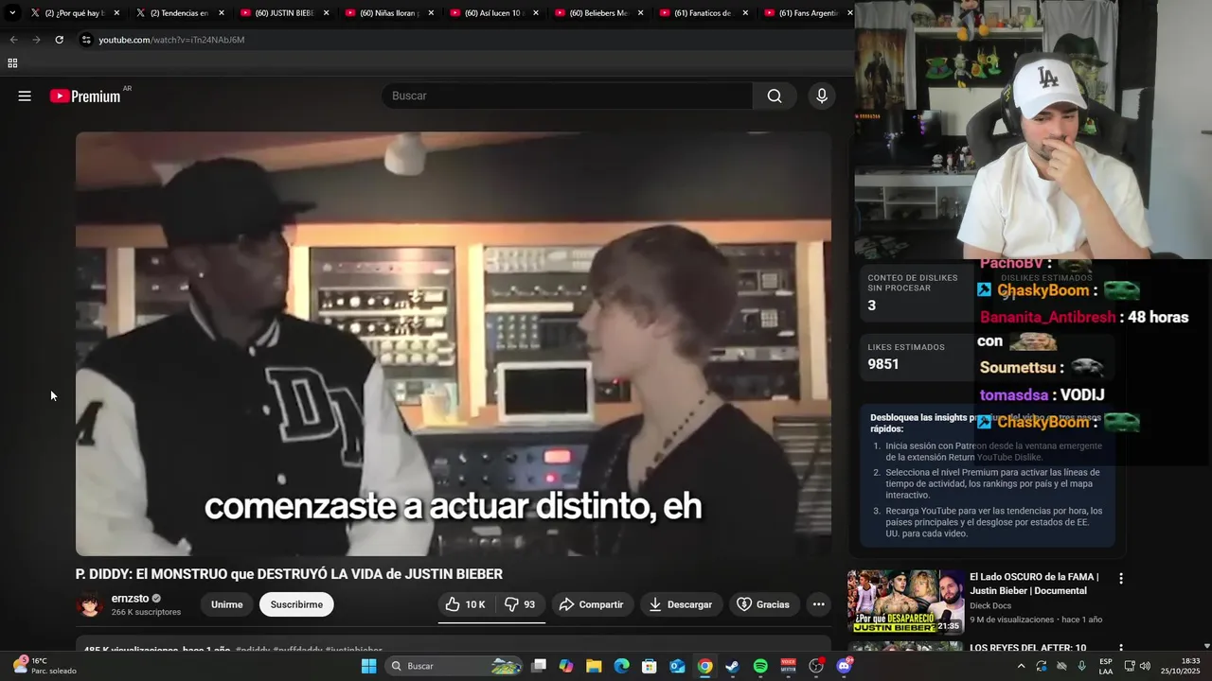Click video title P. DIDDY: El MONSTRUO
The width and height of the screenshot is (1212, 681).
click(289, 574)
